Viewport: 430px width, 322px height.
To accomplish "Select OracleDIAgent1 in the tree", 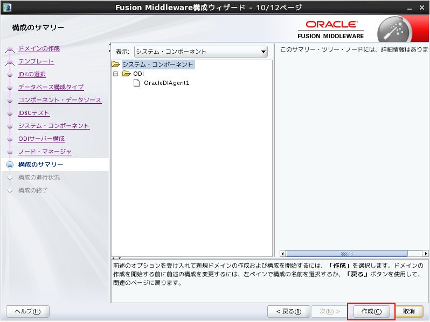I will [x=167, y=83].
